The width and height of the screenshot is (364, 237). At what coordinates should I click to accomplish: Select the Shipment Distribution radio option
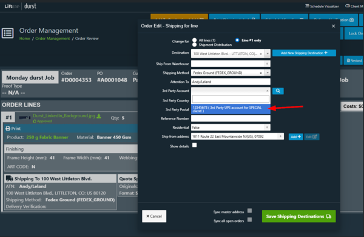pos(195,45)
